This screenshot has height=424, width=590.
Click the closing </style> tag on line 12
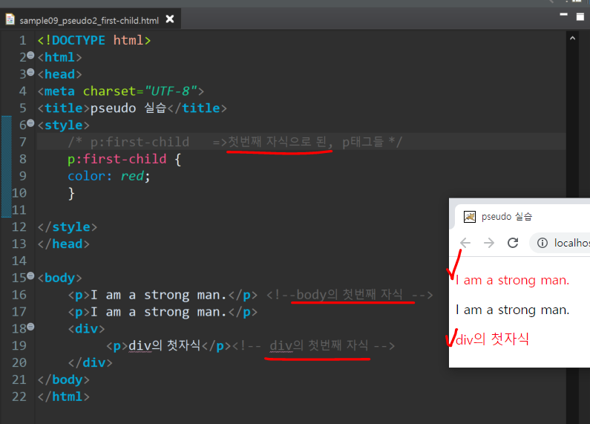pos(68,227)
